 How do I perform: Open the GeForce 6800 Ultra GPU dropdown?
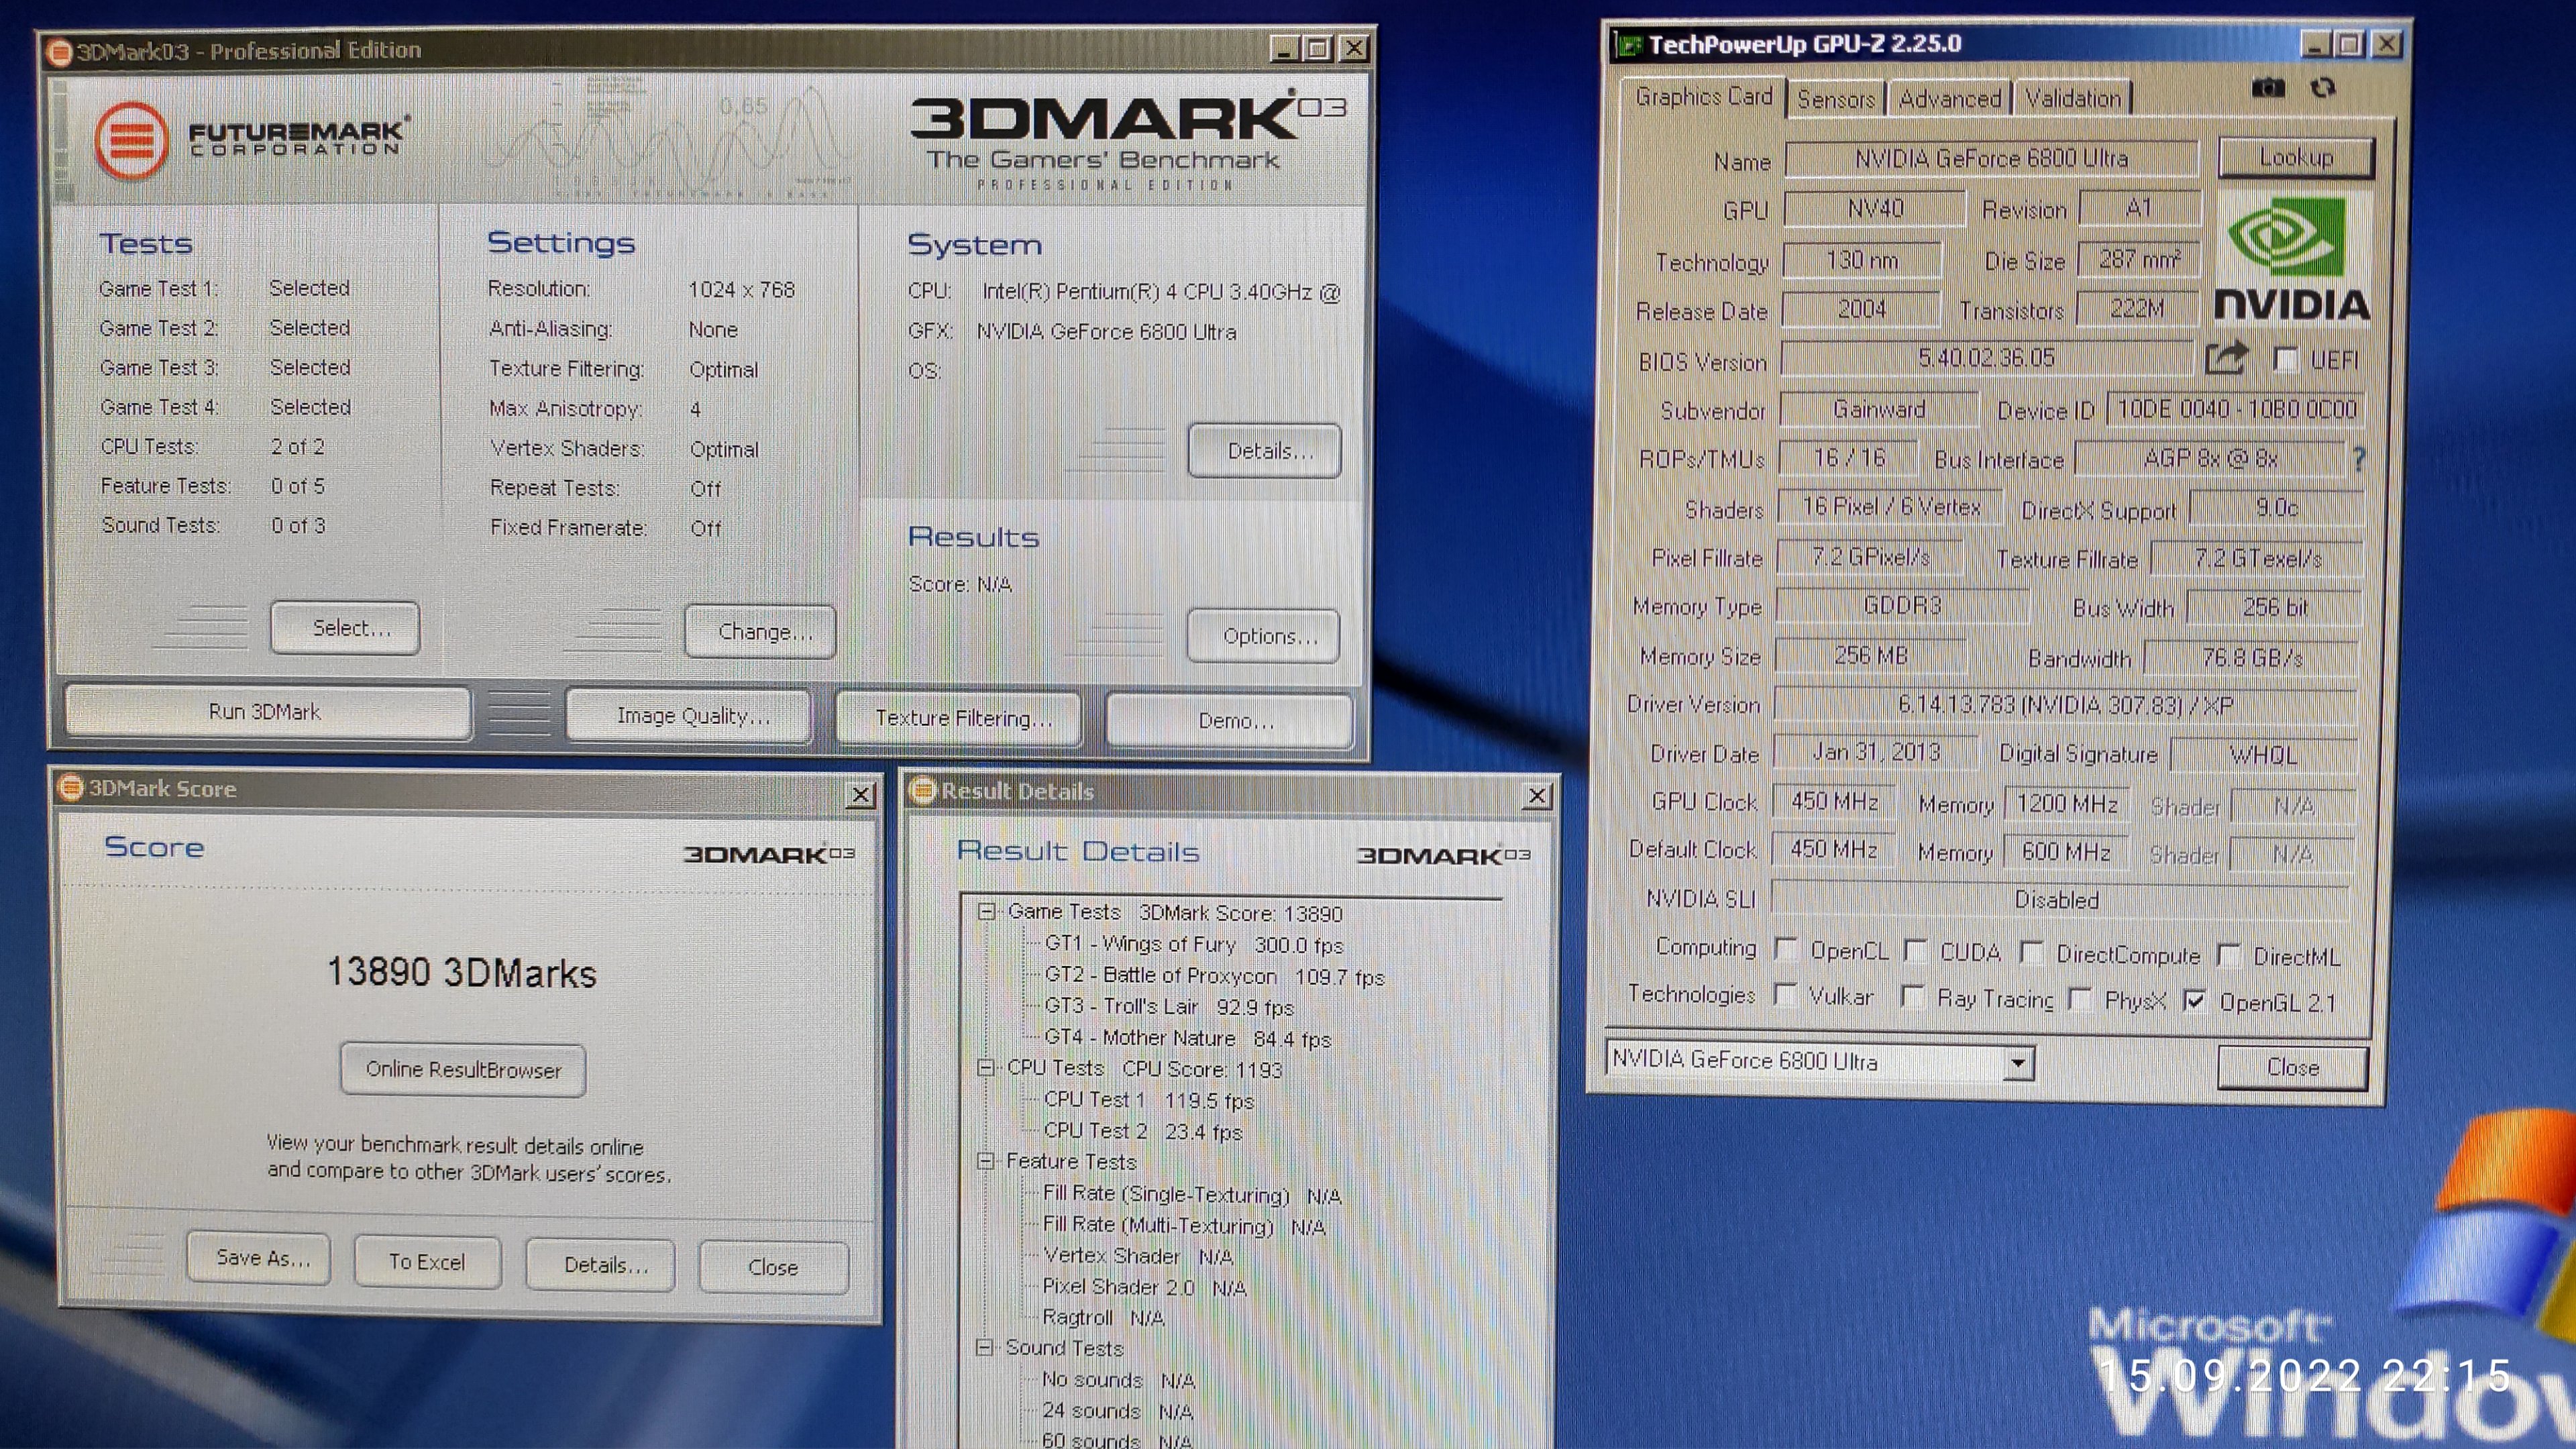(x=2017, y=1062)
